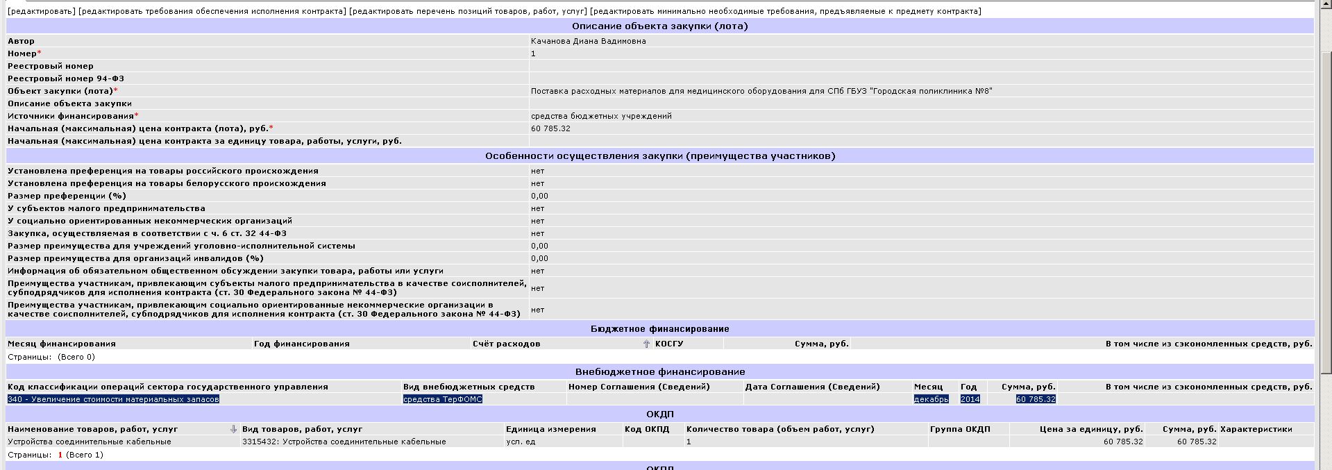This screenshot has width=1332, height=470.
Task: Click the КОСГУ column header
Action: click(669, 344)
